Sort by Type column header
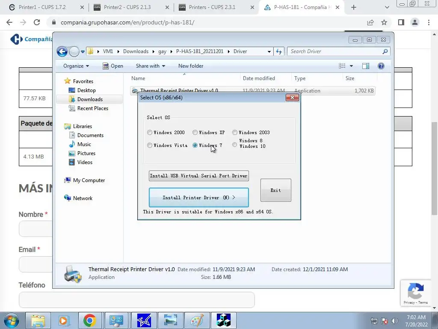The height and width of the screenshot is (329, 438). click(x=317, y=78)
